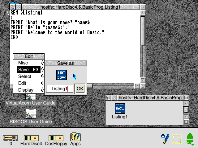The width and height of the screenshot is (198, 148).
Task: Send the Listing1 editor window to back
Action: click(x=13, y=7)
